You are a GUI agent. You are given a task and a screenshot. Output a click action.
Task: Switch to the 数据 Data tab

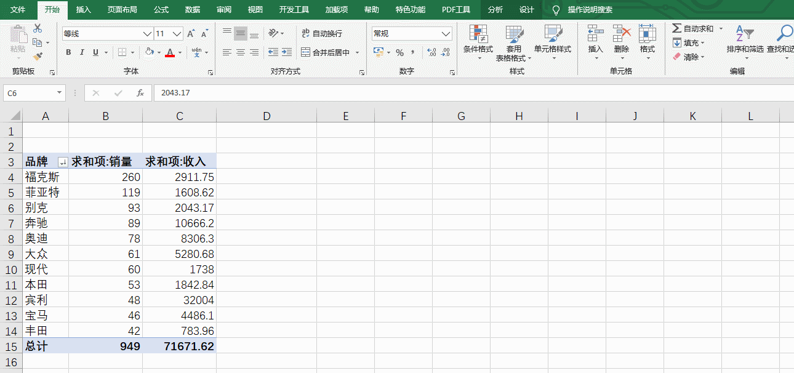tap(193, 10)
